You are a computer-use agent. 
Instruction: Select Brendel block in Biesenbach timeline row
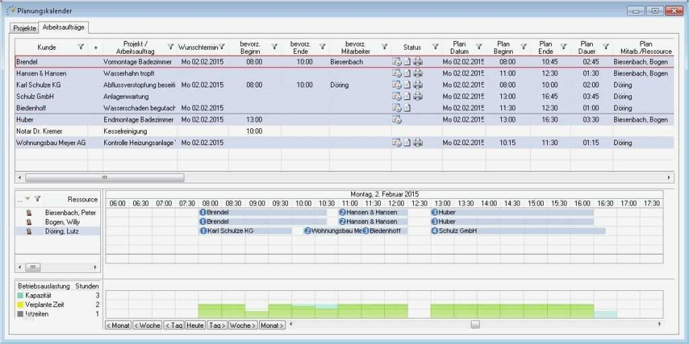[x=263, y=212]
